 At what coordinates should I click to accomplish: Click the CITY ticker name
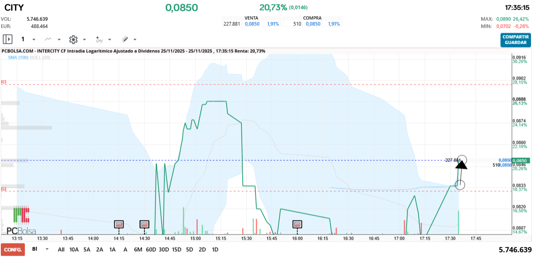point(14,8)
